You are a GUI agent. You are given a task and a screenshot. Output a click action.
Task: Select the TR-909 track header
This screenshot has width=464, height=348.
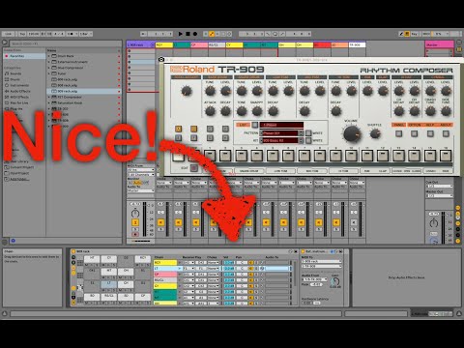357,45
